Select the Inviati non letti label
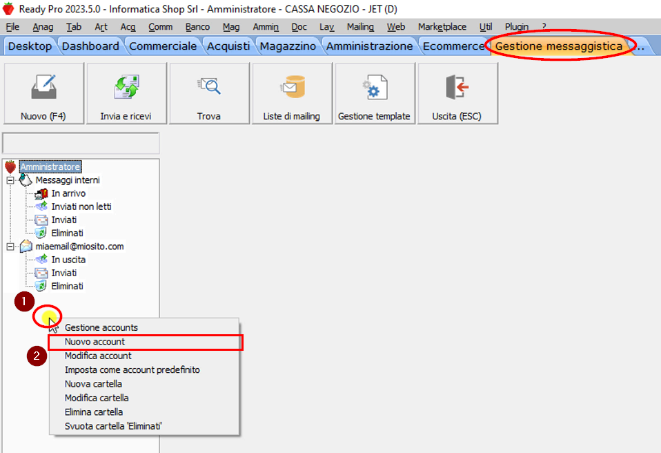 tap(82, 206)
